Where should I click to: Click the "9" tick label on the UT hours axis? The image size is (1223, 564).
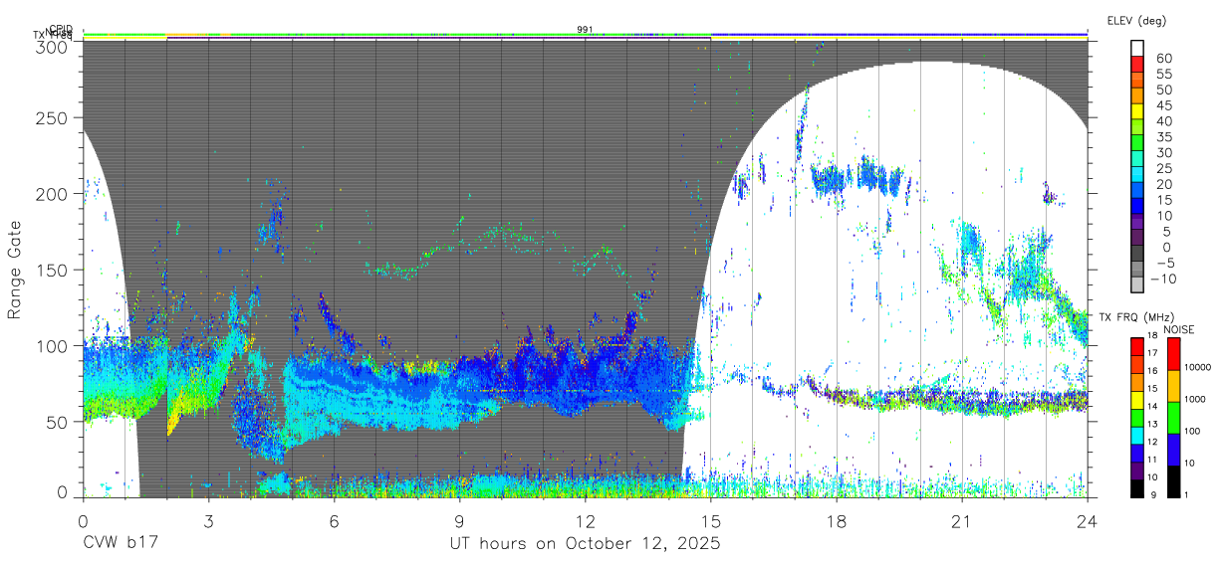459,520
